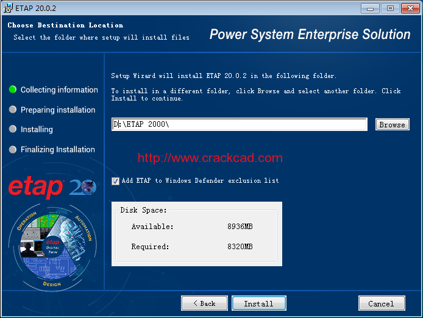Viewport: 423px width, 318px height.
Task: Click the Power System Enterprise Solution title
Action: click(310, 34)
